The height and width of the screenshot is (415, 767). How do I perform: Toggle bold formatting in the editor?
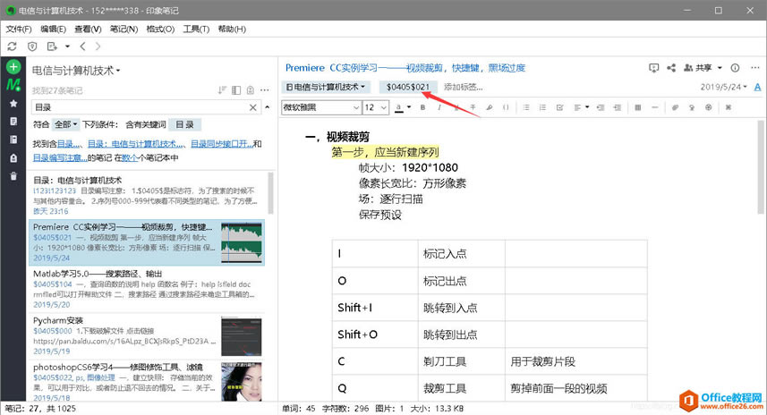pos(422,107)
